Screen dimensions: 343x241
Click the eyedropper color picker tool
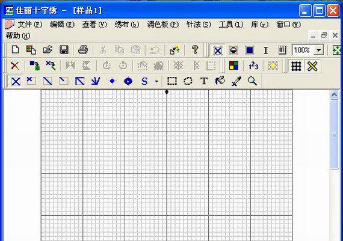[236, 81]
